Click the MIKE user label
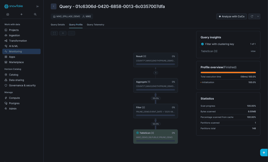The height and width of the screenshot is (162, 268). point(87,17)
